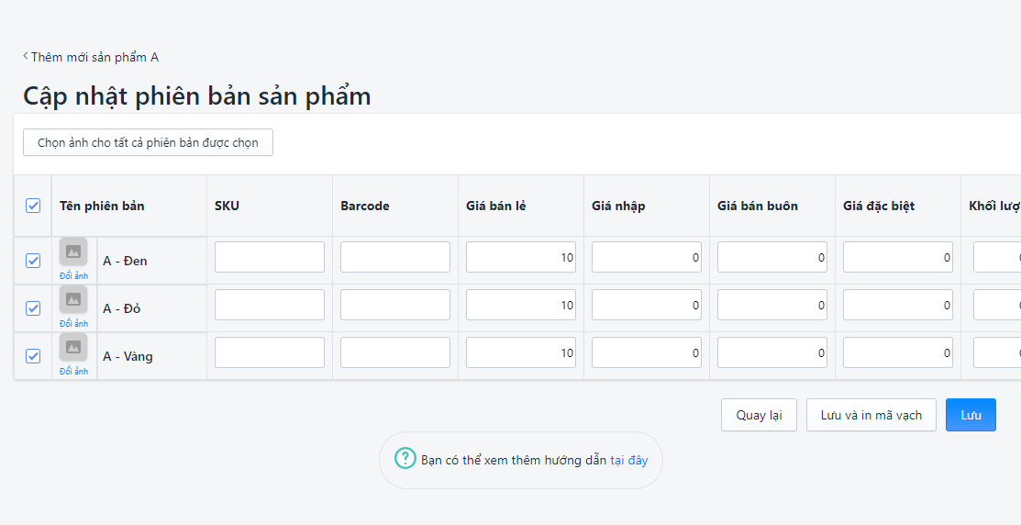Toggle the select-all checkbox in the table header

pyautogui.click(x=33, y=206)
